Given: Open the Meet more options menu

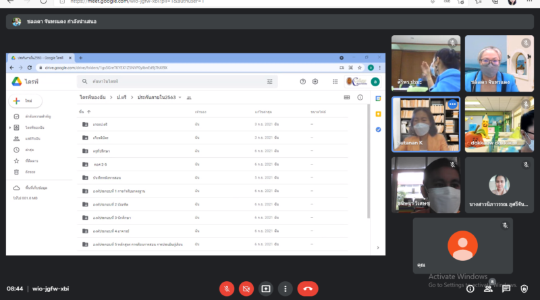Looking at the screenshot, I should (286, 289).
